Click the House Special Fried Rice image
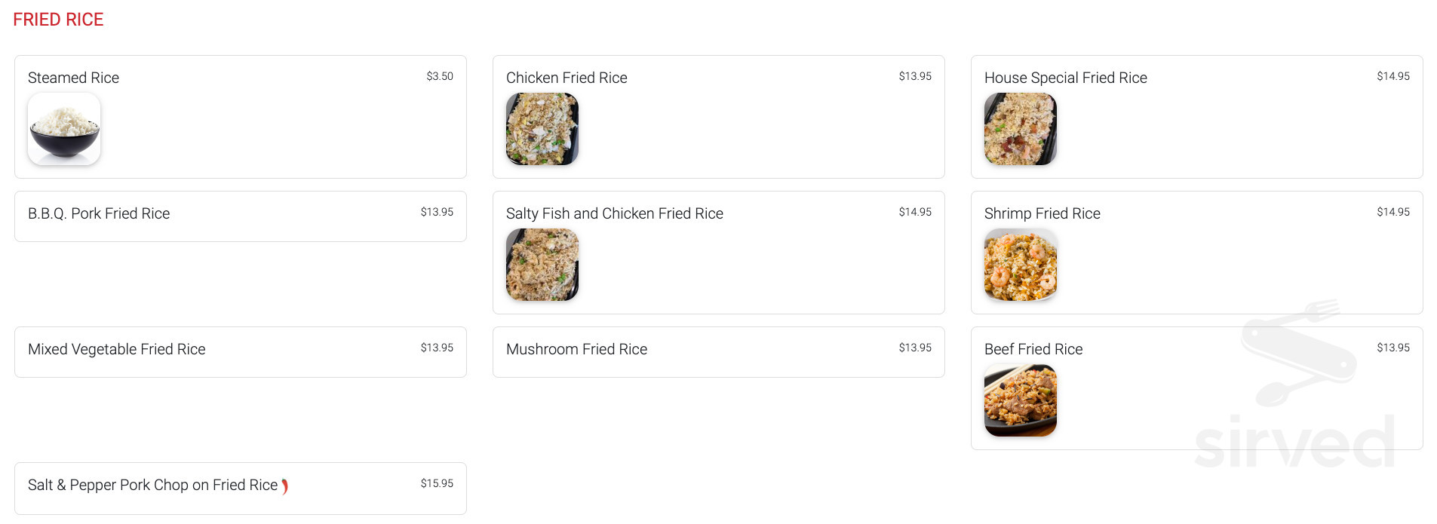Image resolution: width=1437 pixels, height=524 pixels. [1020, 129]
